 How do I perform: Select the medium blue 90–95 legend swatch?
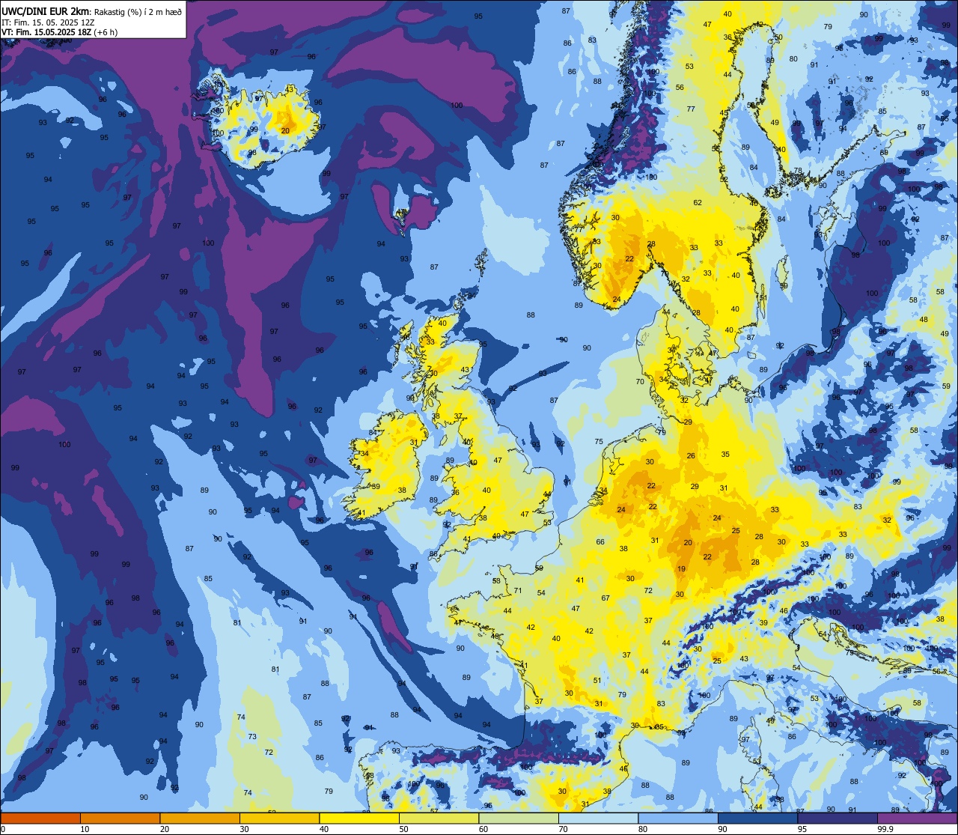pos(757,818)
